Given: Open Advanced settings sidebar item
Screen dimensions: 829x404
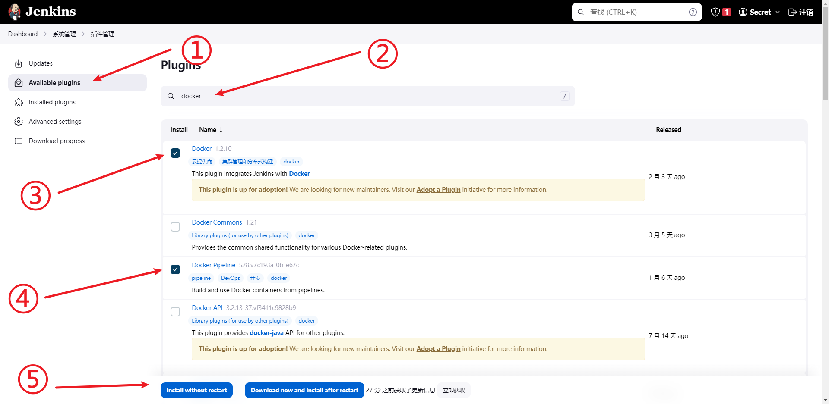Looking at the screenshot, I should (77, 122).
